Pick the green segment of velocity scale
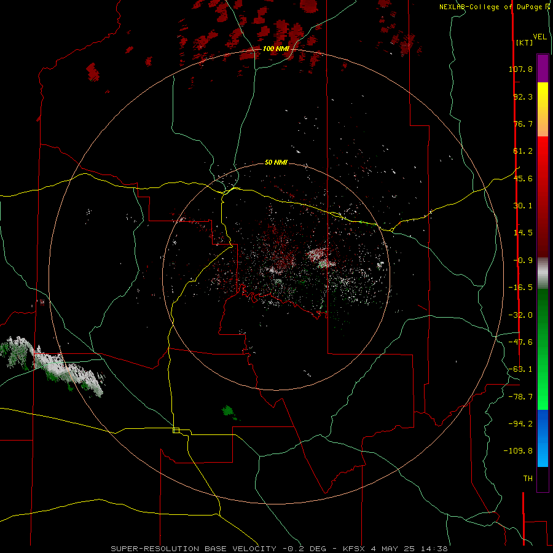Screen dimensions: 553x553 click(x=543, y=349)
